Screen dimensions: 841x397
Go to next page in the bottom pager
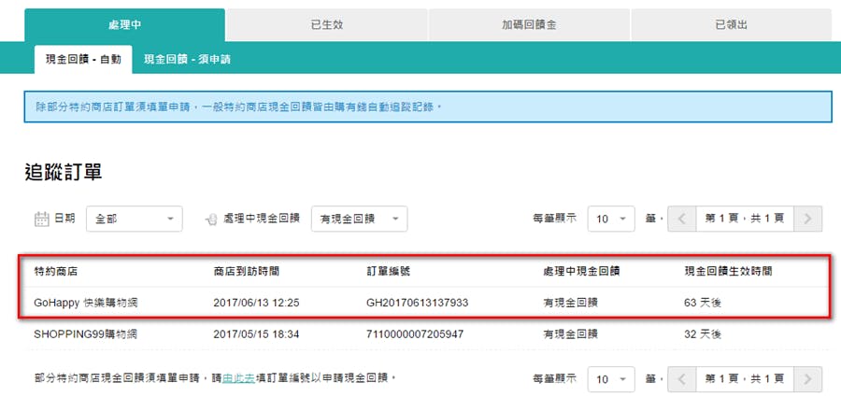[807, 379]
